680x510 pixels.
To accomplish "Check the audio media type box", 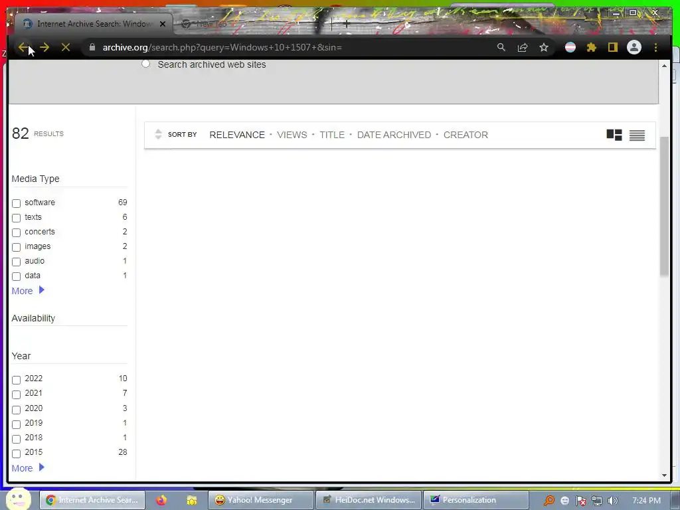I will (x=16, y=262).
